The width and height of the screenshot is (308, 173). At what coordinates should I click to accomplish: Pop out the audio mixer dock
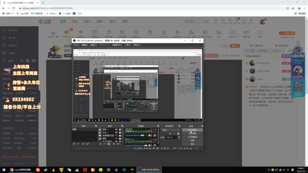[x=158, y=126]
